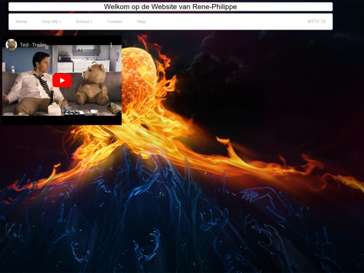364x273 pixels.
Task: Open the Contact page
Action: 115,22
